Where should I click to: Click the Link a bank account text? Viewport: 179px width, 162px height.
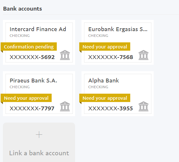[x=39, y=153]
